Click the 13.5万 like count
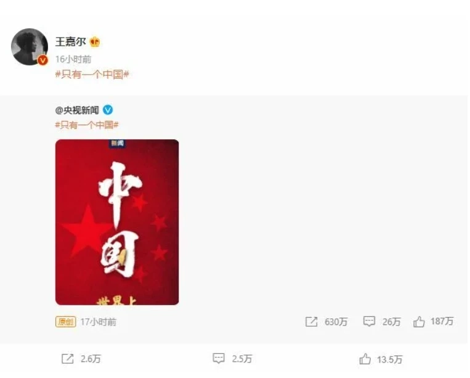The height and width of the screenshot is (378, 470). (x=390, y=360)
